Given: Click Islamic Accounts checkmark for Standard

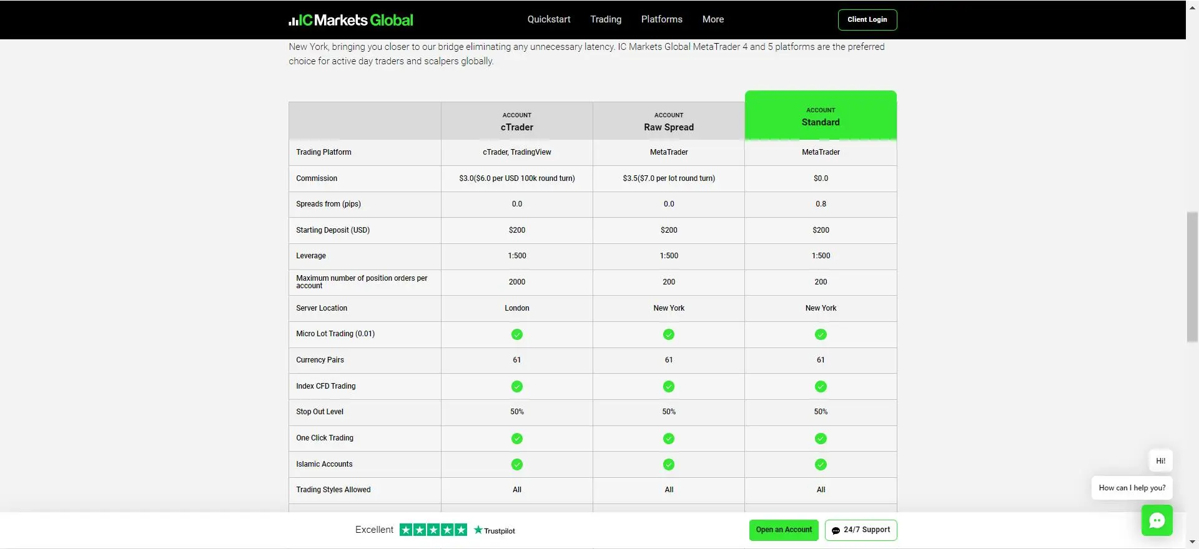Looking at the screenshot, I should [821, 465].
